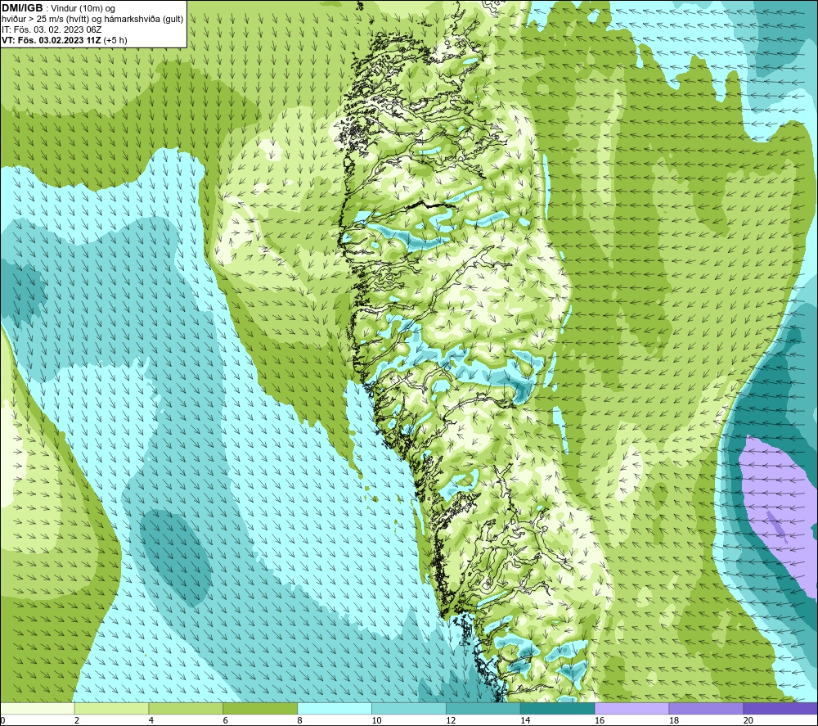Click the scale label '6'
The image size is (818, 726).
pyautogui.click(x=226, y=720)
